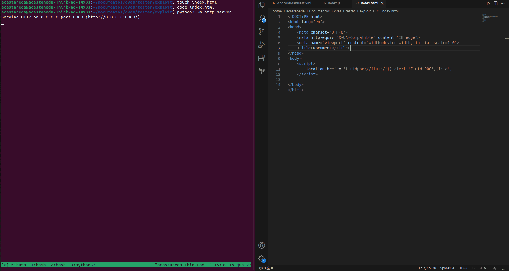Click the Run play icon in editor toolbar

click(x=488, y=3)
